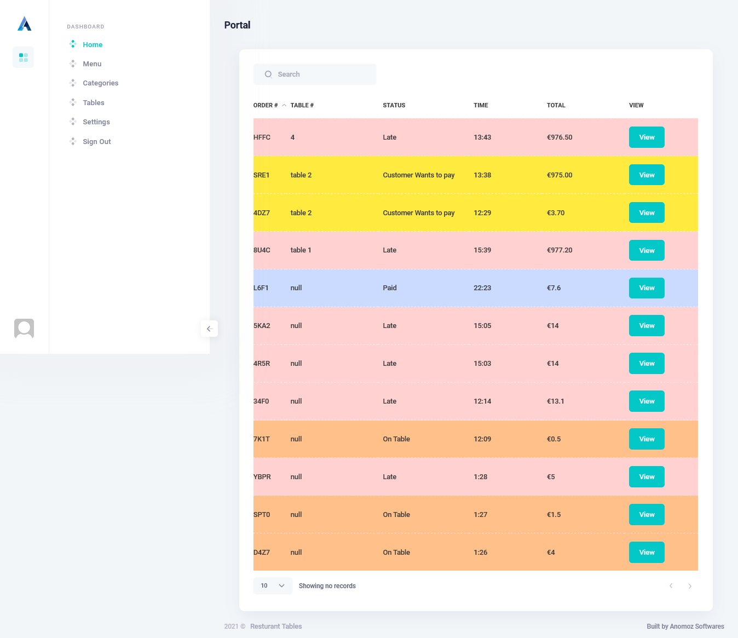View the paid order L6F1
This screenshot has height=638, width=738.
point(646,288)
